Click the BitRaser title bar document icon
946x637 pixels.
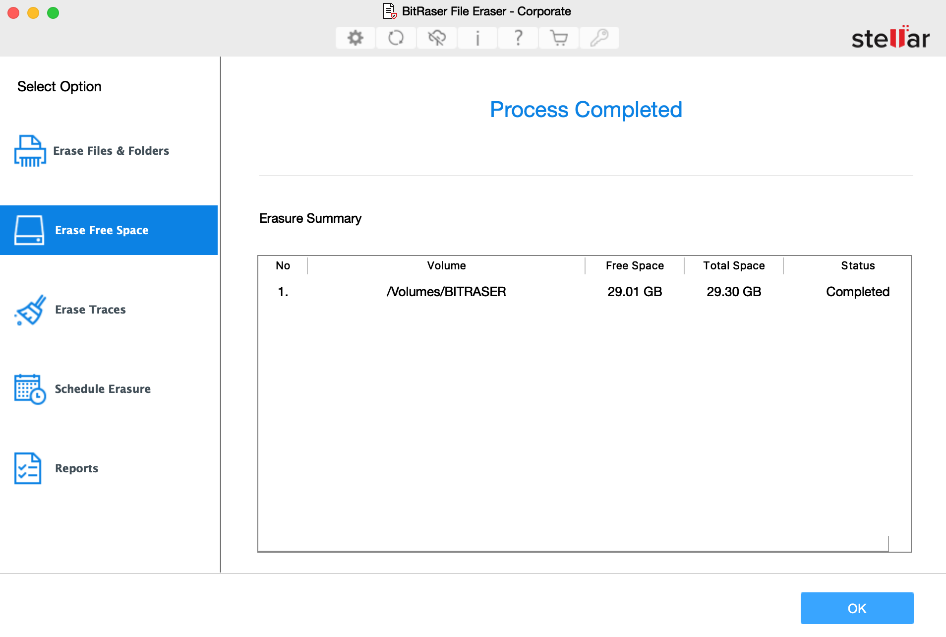pos(390,11)
